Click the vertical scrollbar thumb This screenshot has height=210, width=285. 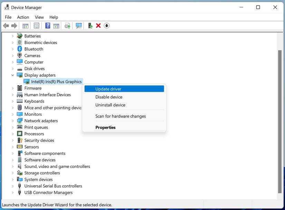click(280, 122)
